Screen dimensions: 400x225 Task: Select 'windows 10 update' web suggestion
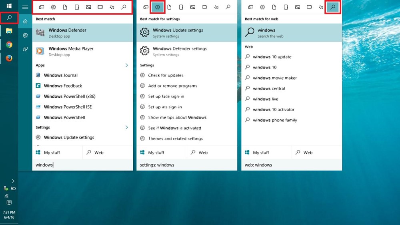(x=292, y=57)
